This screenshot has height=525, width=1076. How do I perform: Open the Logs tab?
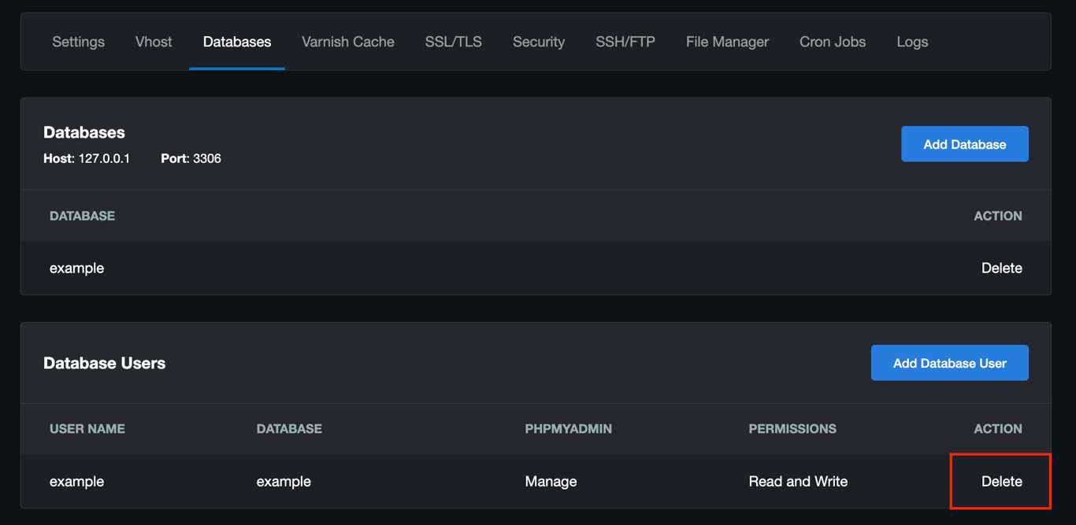911,42
